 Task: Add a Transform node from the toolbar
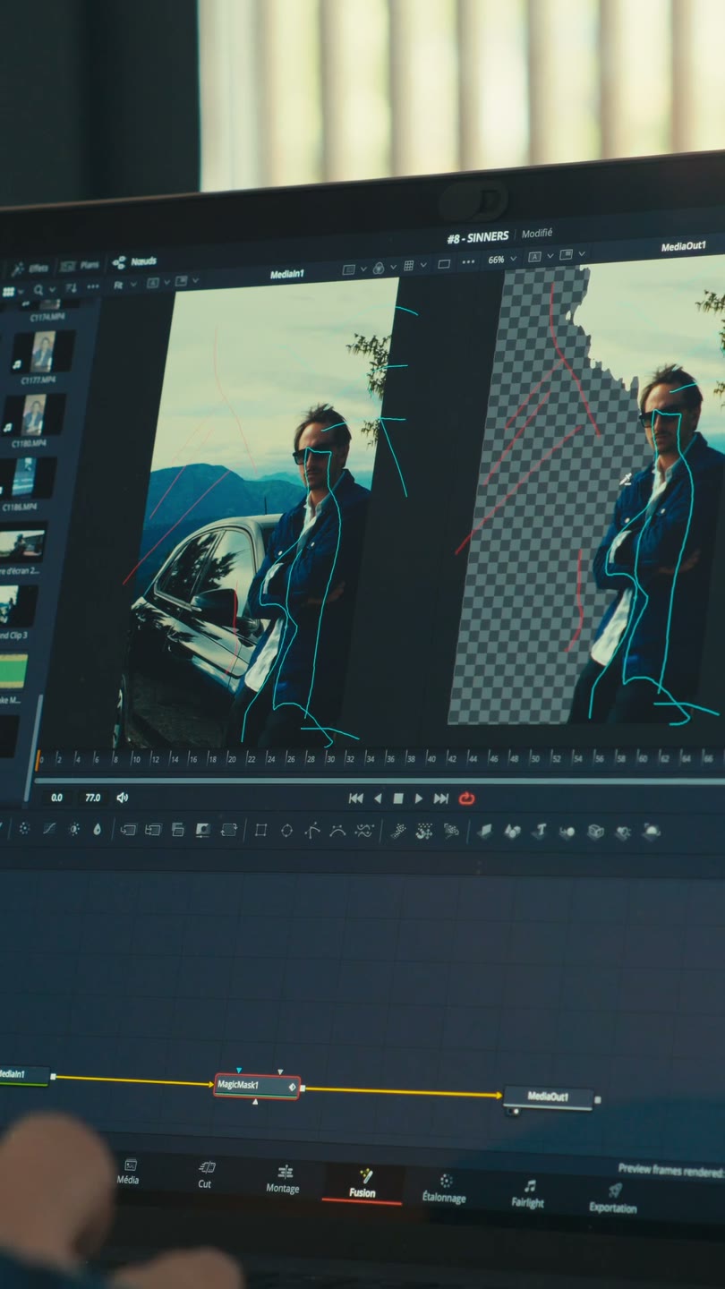tap(228, 830)
